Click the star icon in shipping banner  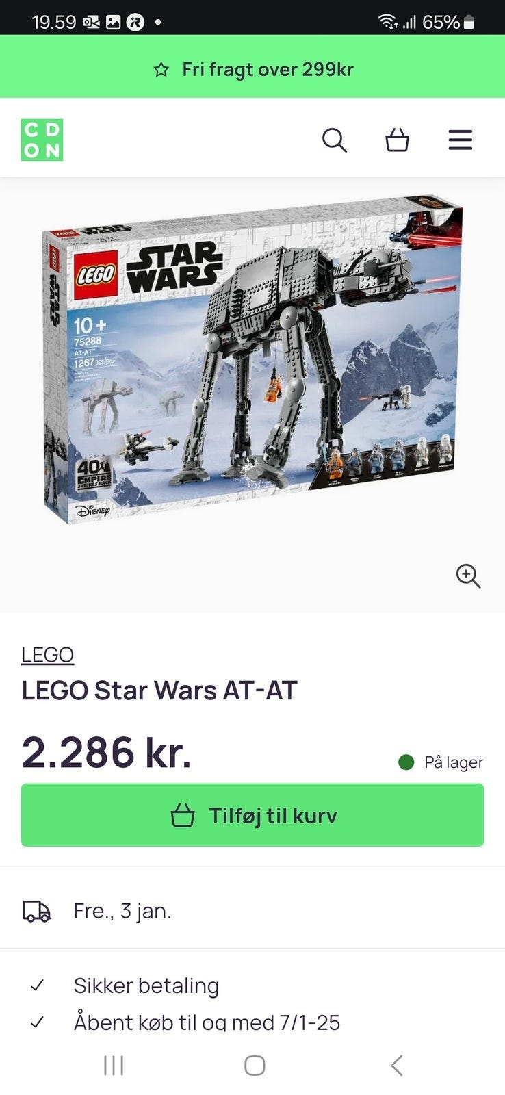coord(161,70)
